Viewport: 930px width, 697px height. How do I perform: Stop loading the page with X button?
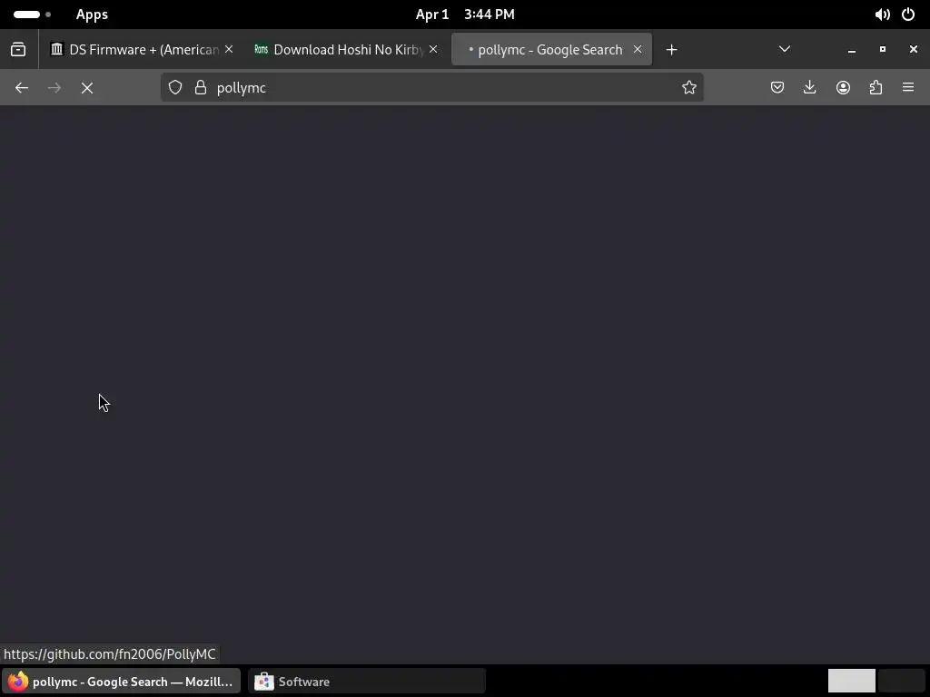[x=87, y=88]
